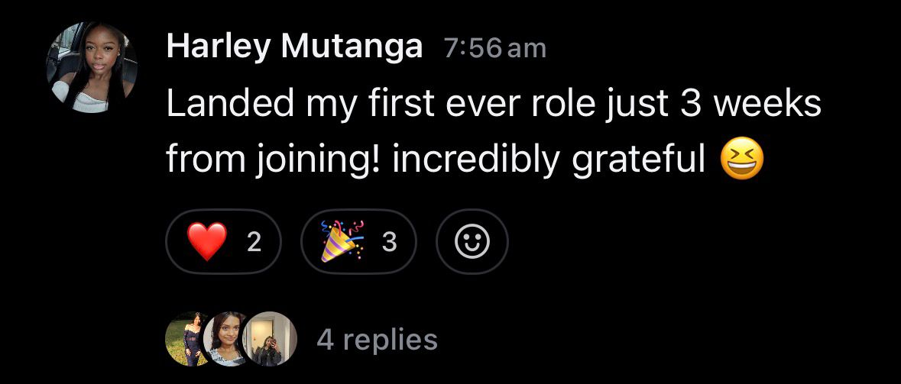Click the laughing emoji in the message
Image resolution: width=901 pixels, height=384 pixels.
pyautogui.click(x=742, y=160)
